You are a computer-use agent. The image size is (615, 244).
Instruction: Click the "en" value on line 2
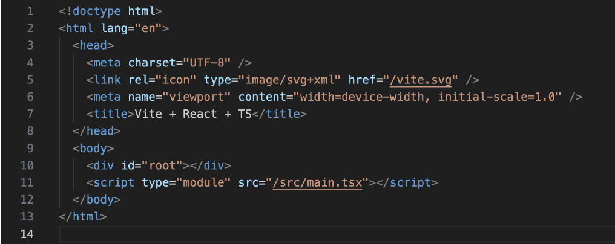149,28
